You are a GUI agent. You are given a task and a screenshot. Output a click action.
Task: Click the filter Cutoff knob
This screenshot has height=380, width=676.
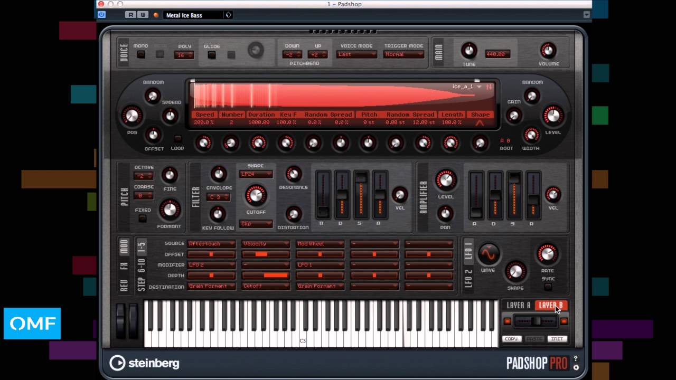pyautogui.click(x=256, y=195)
